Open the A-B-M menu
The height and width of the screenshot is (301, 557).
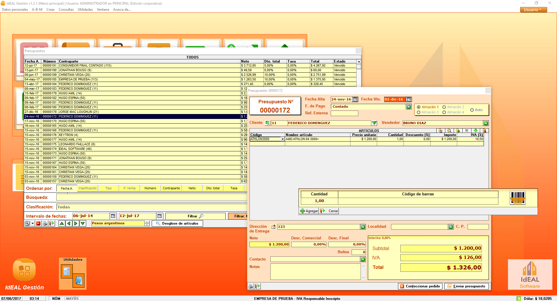point(37,10)
